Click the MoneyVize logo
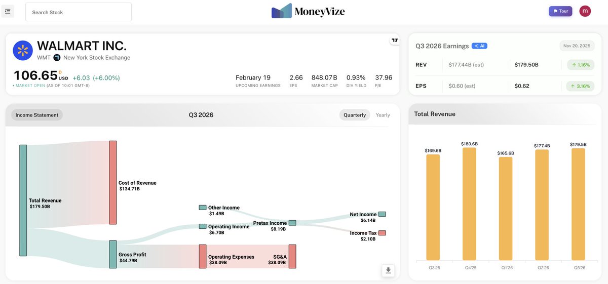 click(x=308, y=11)
